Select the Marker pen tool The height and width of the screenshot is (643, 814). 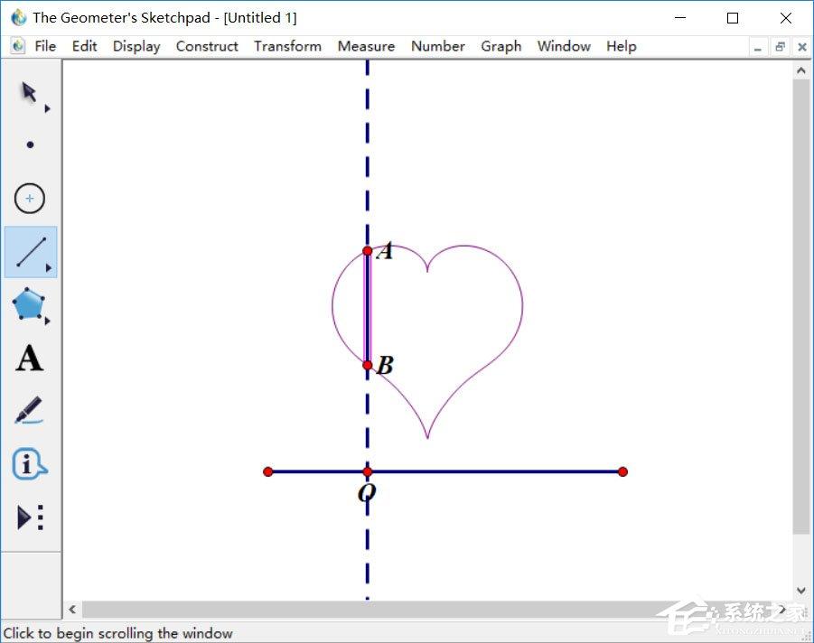[29, 411]
